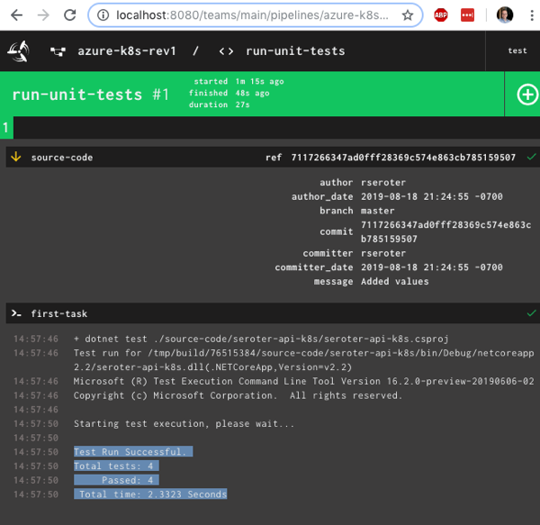
Task: Click the test user menu
Action: point(517,51)
